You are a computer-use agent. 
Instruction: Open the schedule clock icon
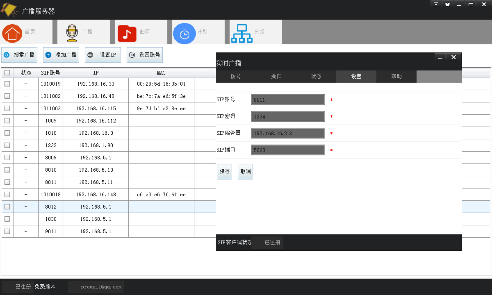coord(184,34)
